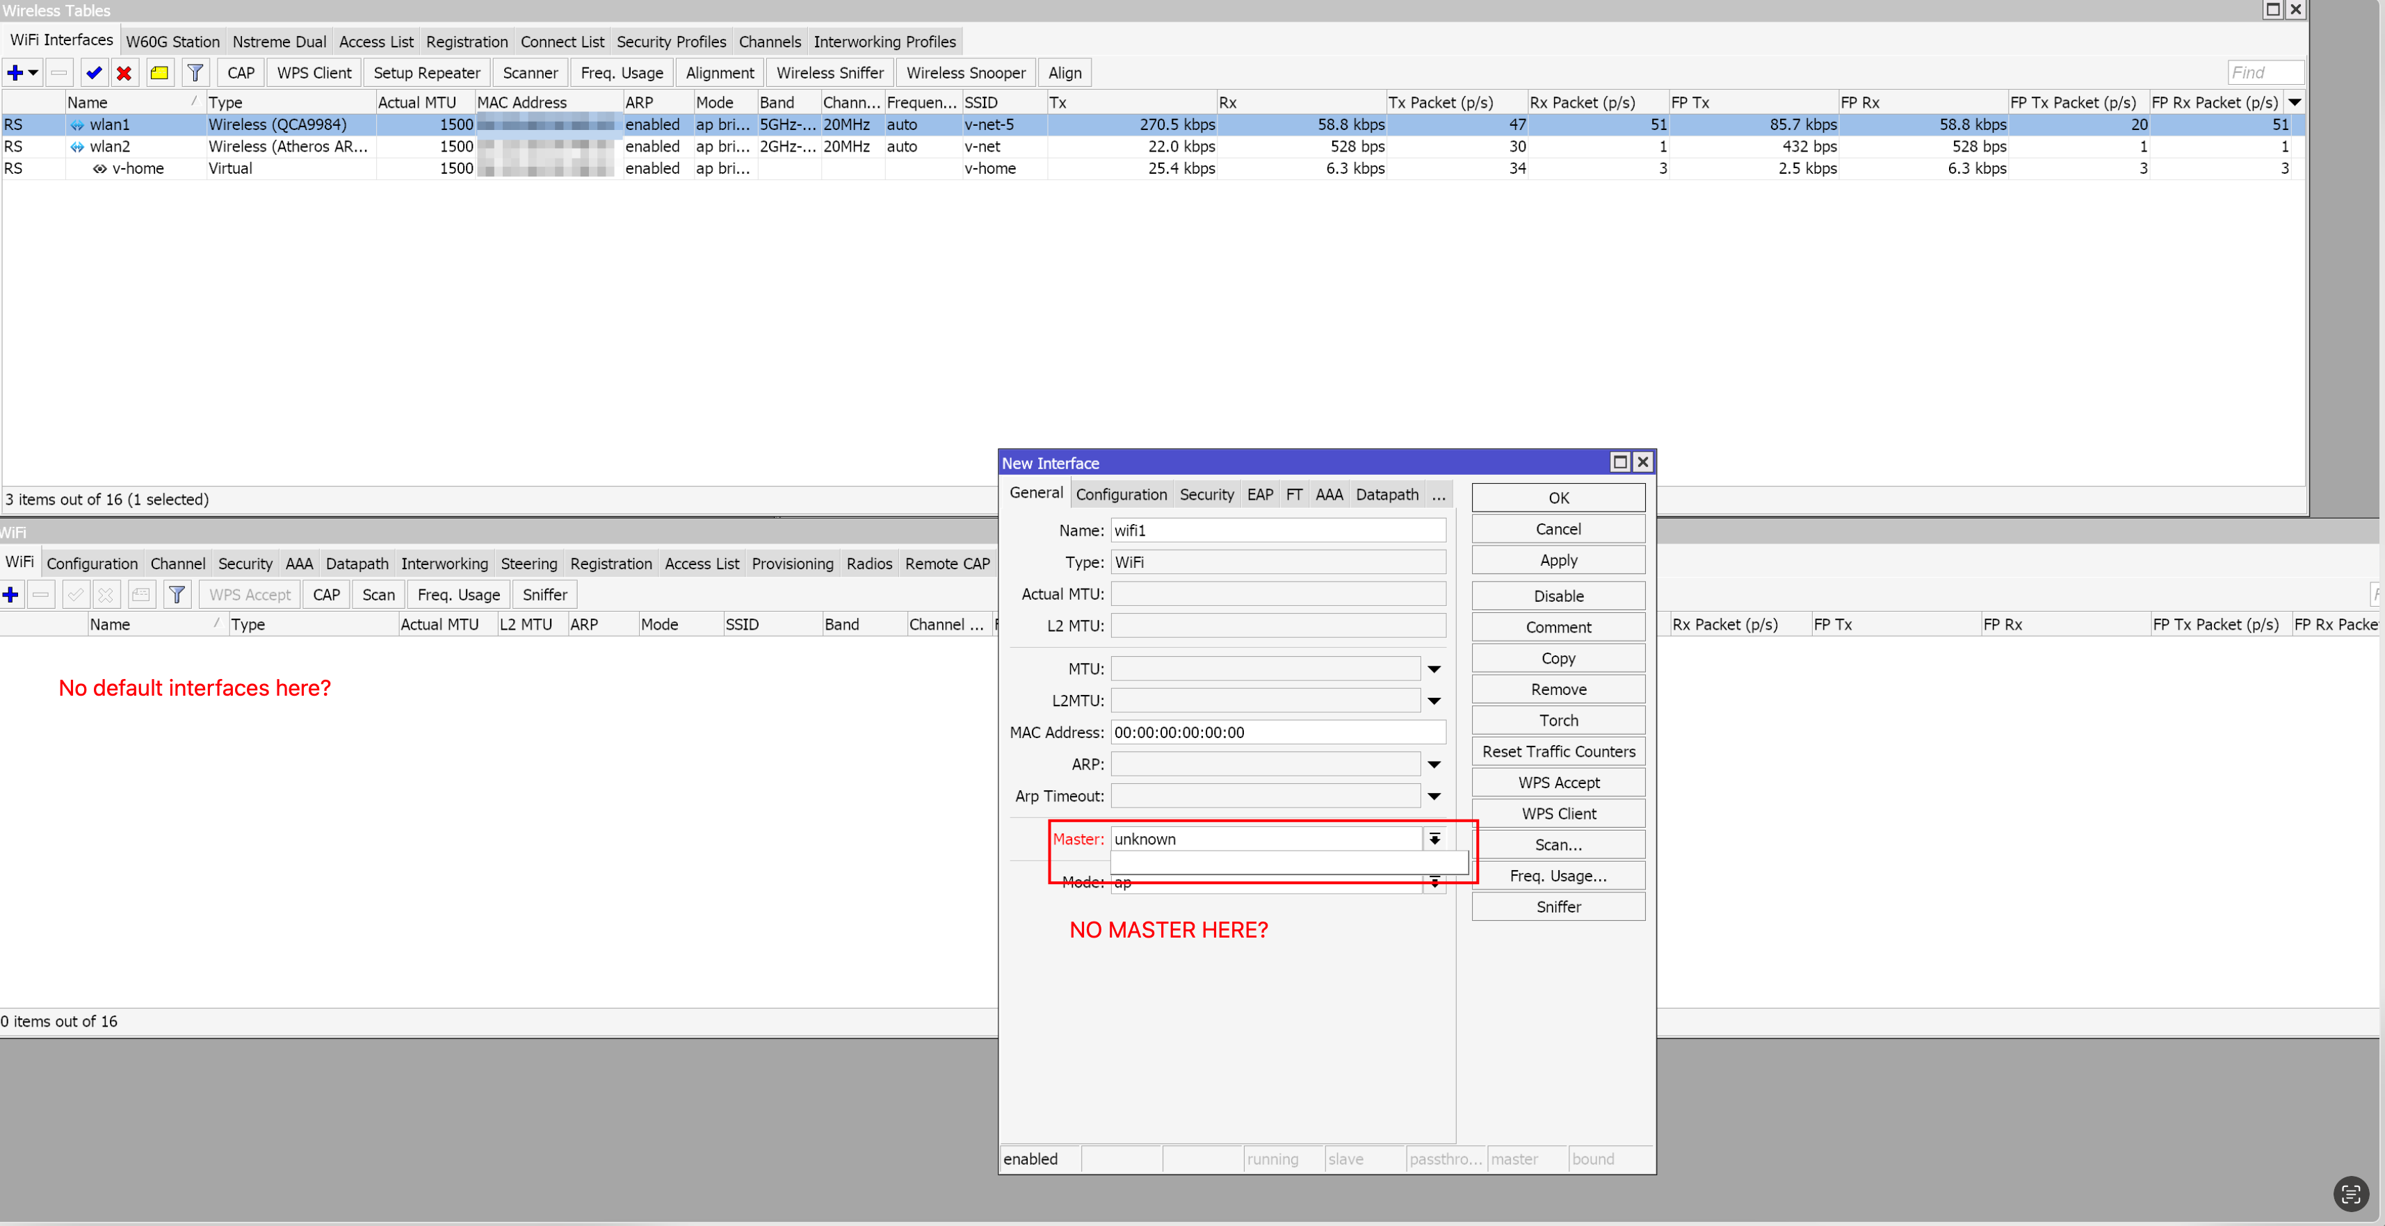Click the blue plus icon in lower WiFi panel
This screenshot has height=1226, width=2385.
point(11,594)
